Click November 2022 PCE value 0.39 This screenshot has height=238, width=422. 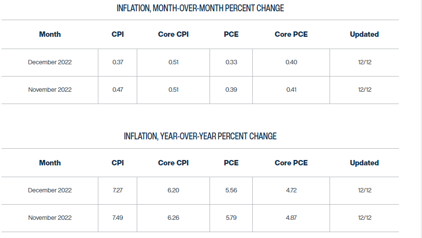[231, 90]
